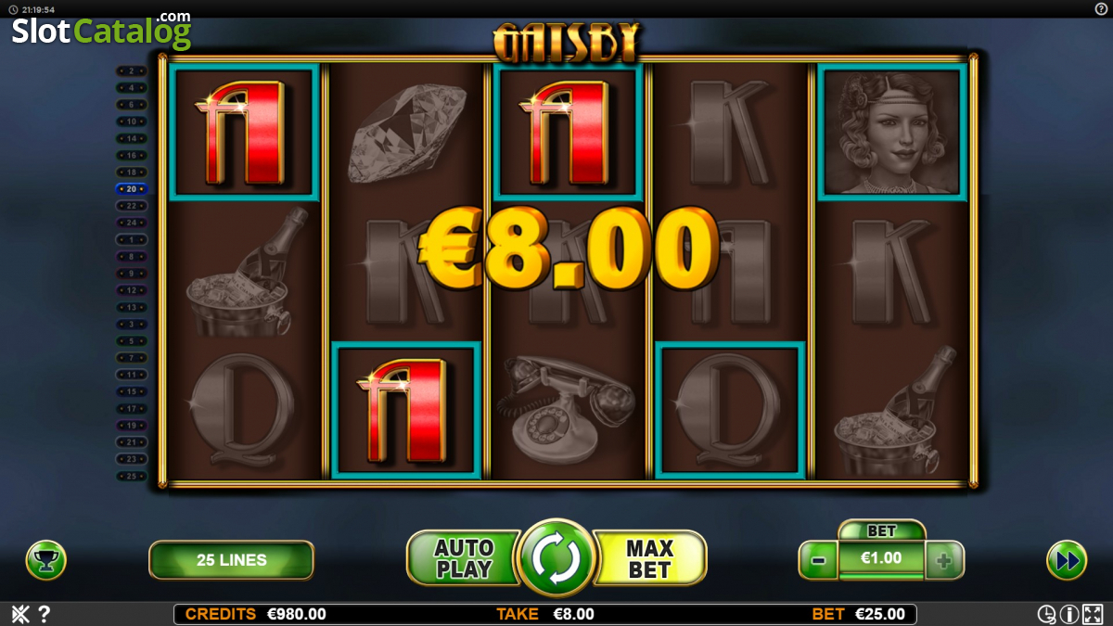
Task: Select payline marker 25
Action: [131, 476]
